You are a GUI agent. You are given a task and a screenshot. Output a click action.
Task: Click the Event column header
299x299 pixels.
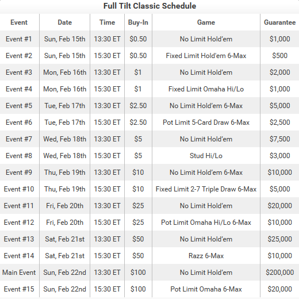pos(19,22)
